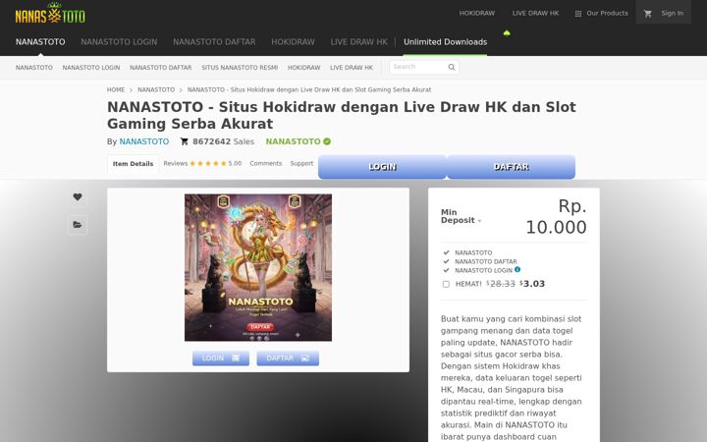The width and height of the screenshot is (707, 442).
Task: Switch to the Comments tab
Action: click(265, 163)
